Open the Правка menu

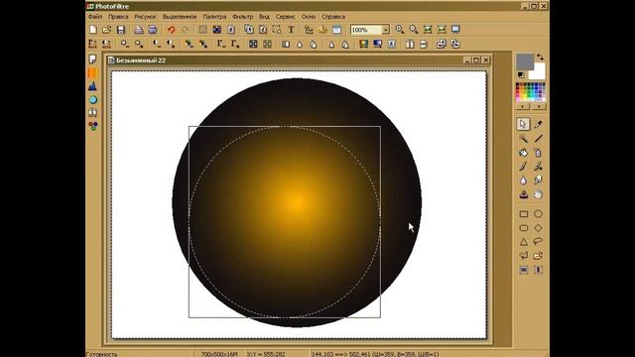click(x=118, y=17)
